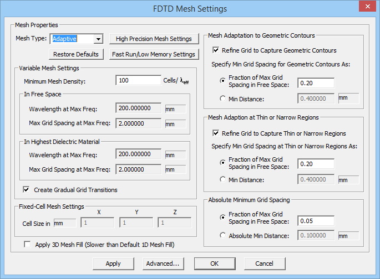Open the Advanced... settings
Viewport: 380px width, 279px height.
click(x=163, y=263)
